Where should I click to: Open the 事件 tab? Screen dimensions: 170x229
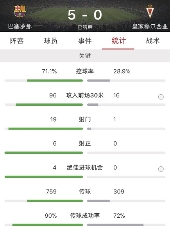click(85, 41)
